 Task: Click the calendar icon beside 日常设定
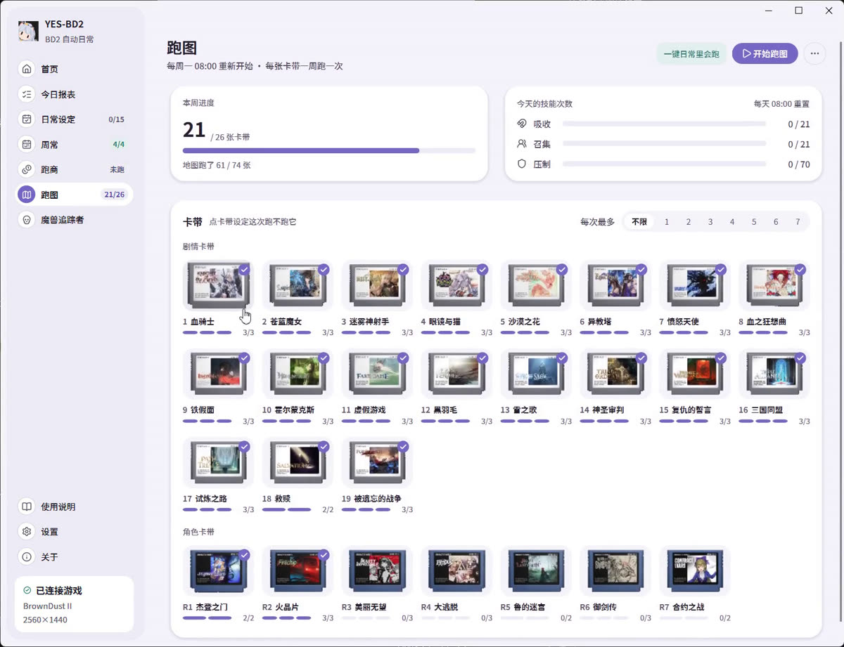27,119
